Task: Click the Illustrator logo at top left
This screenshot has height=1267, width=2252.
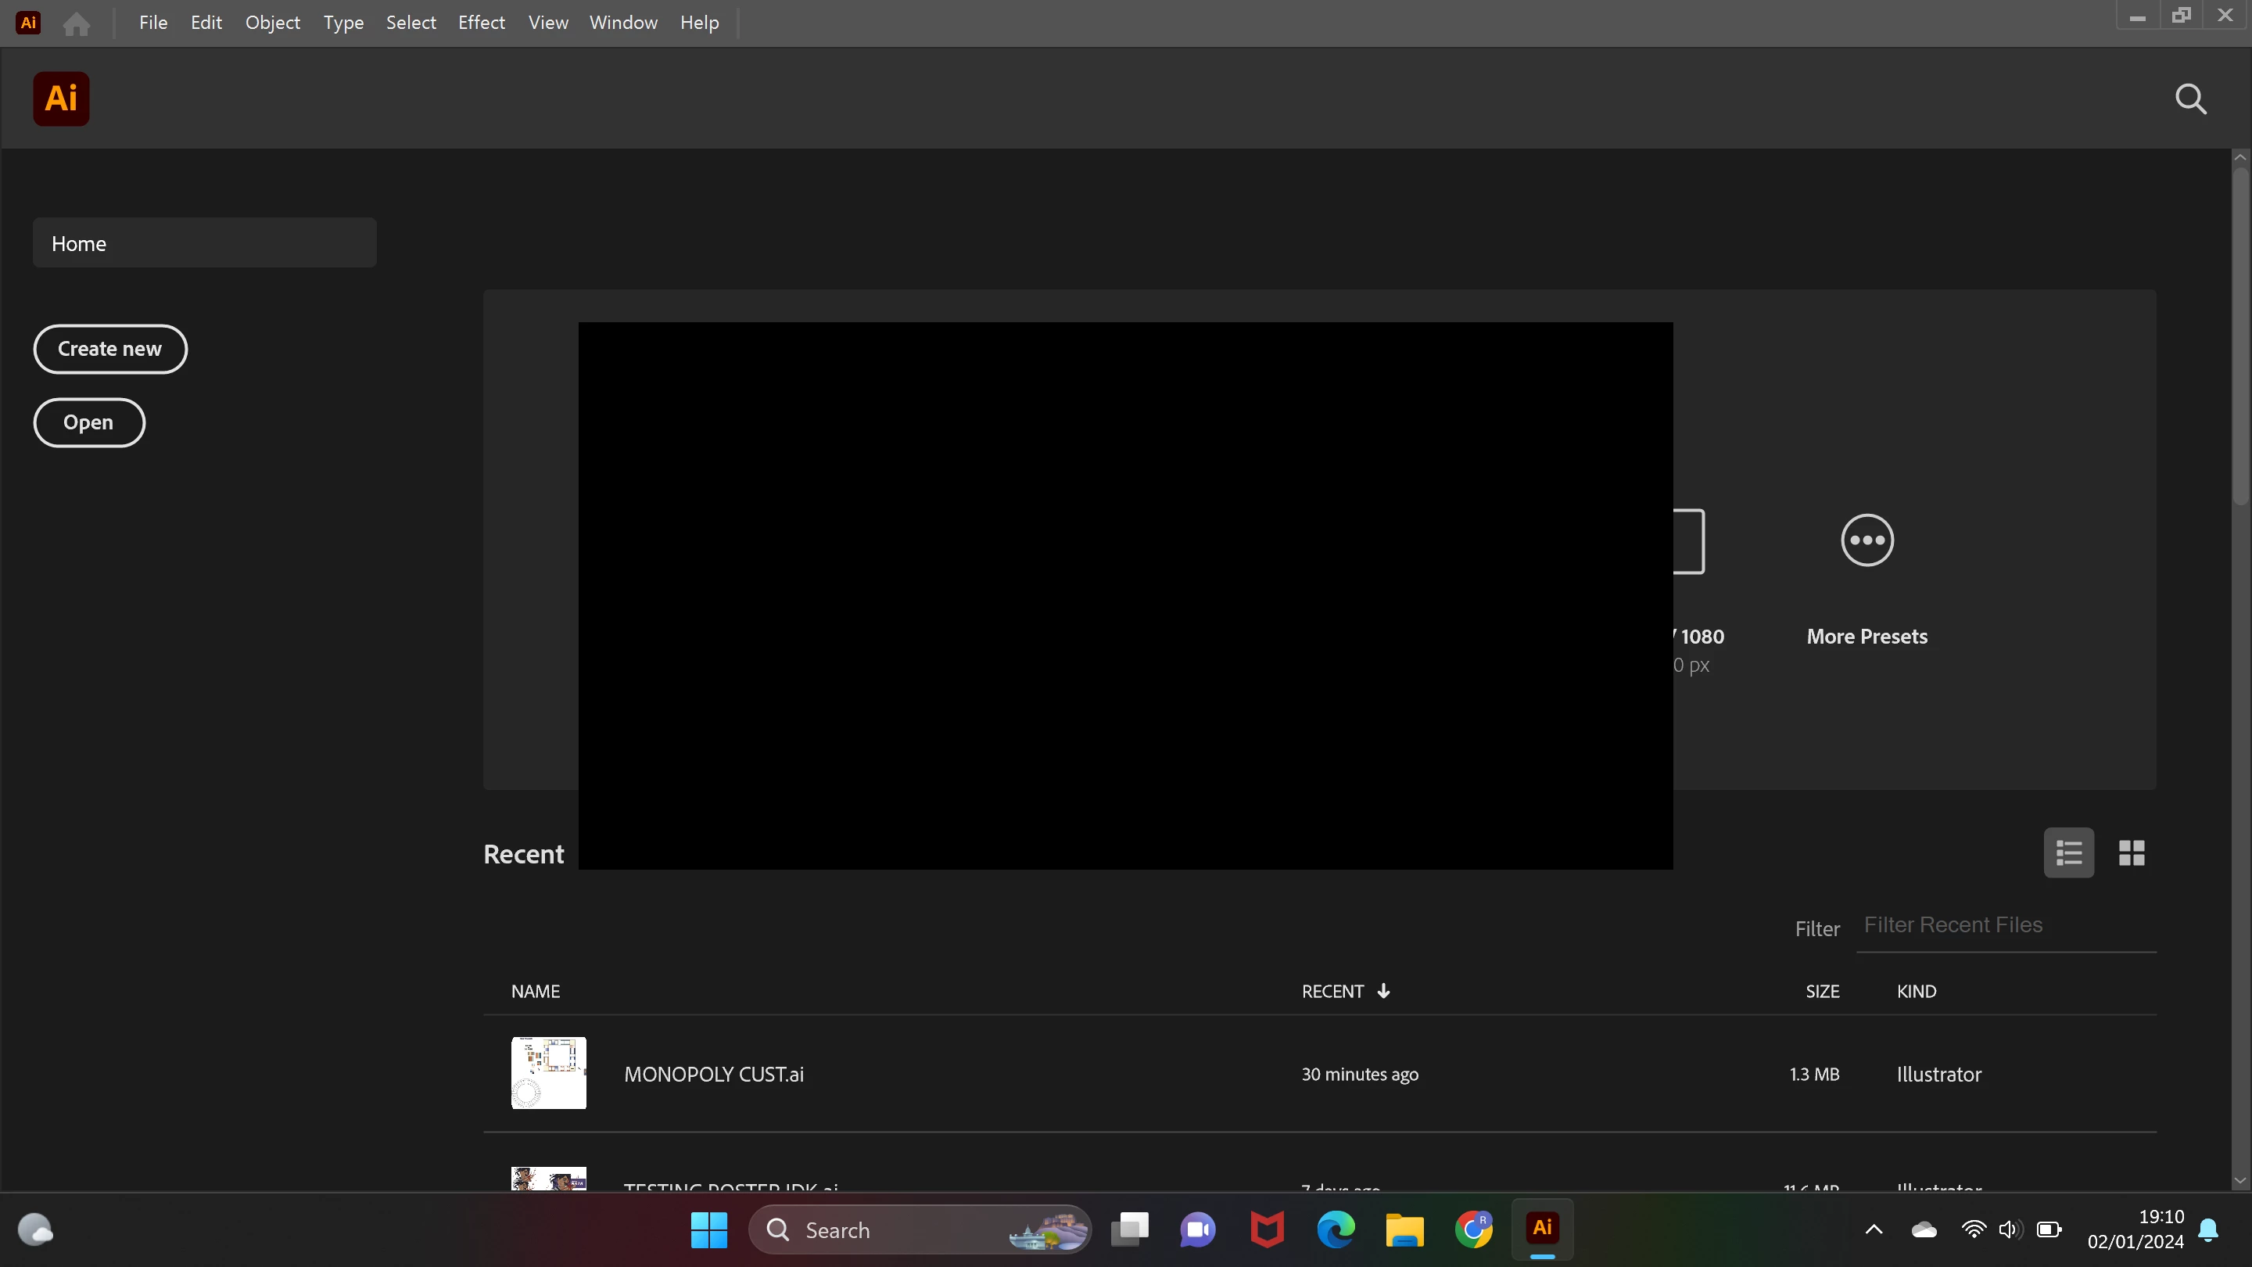Action: coord(61,99)
